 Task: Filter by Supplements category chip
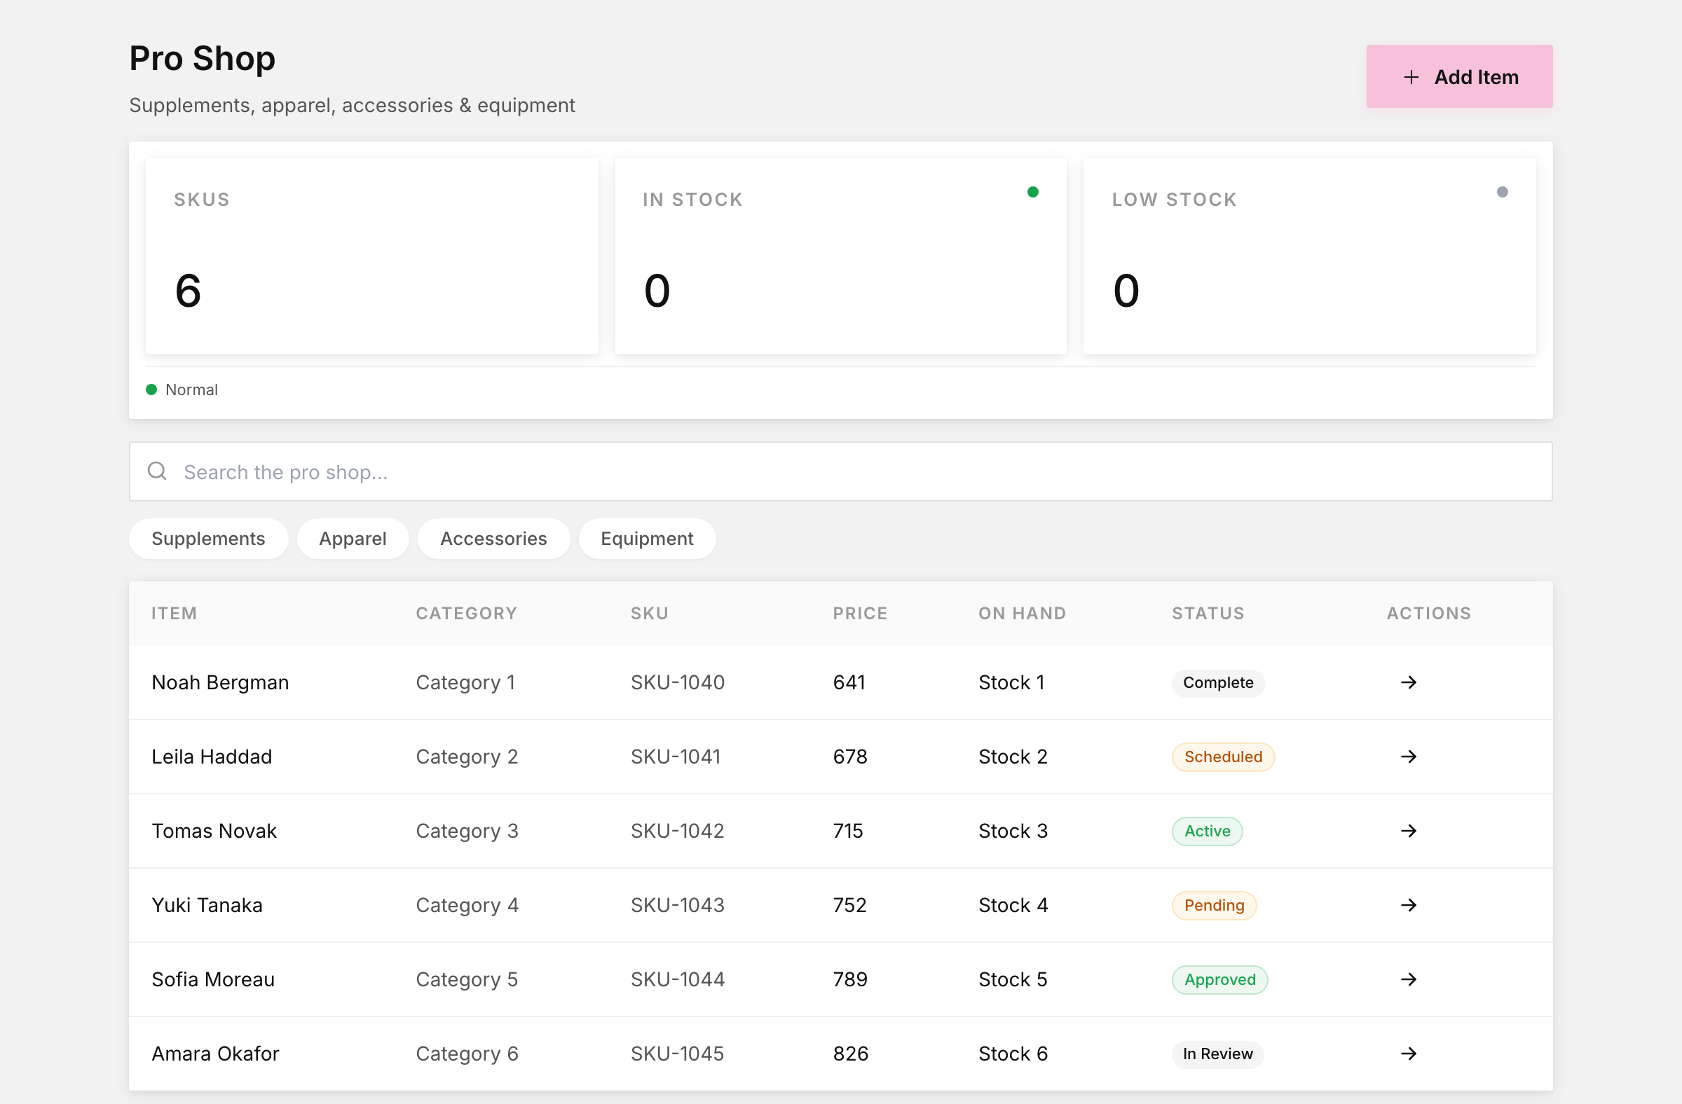pyautogui.click(x=208, y=539)
